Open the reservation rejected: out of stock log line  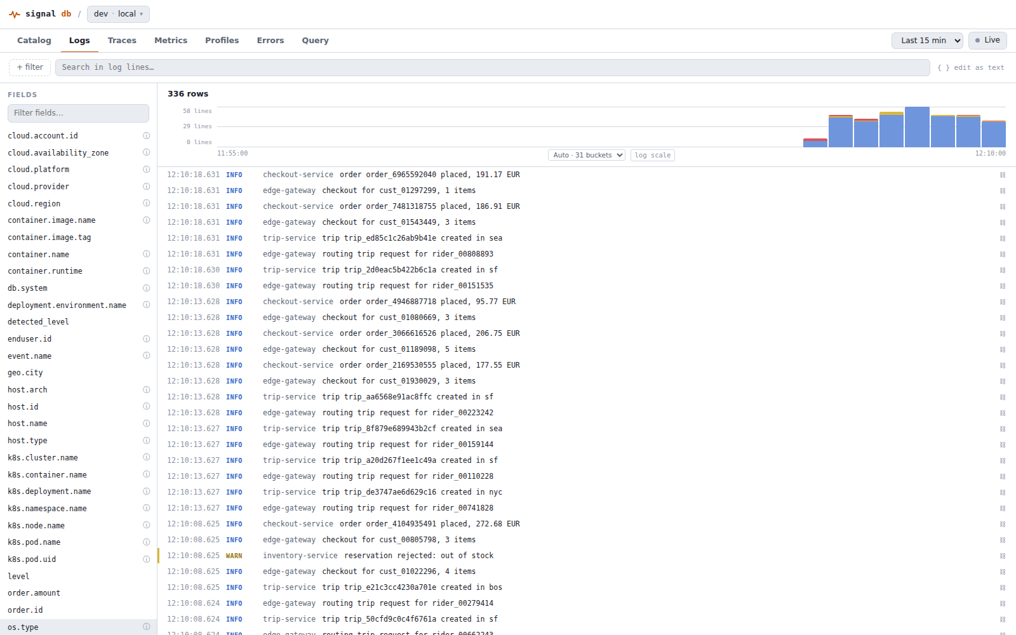pyautogui.click(x=587, y=556)
